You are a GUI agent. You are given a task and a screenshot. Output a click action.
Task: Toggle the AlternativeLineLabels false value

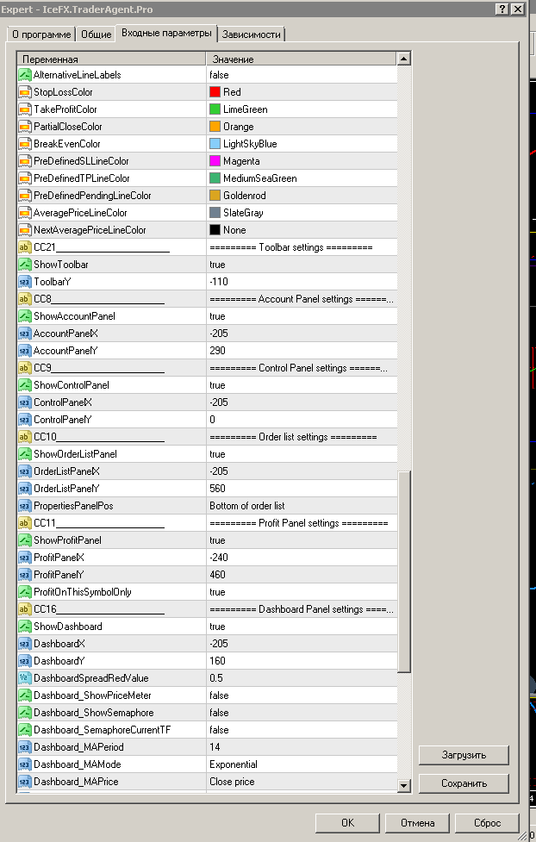[302, 75]
